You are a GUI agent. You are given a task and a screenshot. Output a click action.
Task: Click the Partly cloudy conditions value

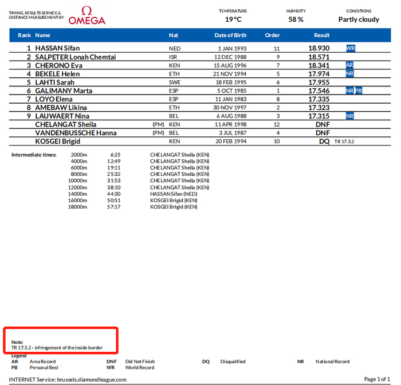359,19
